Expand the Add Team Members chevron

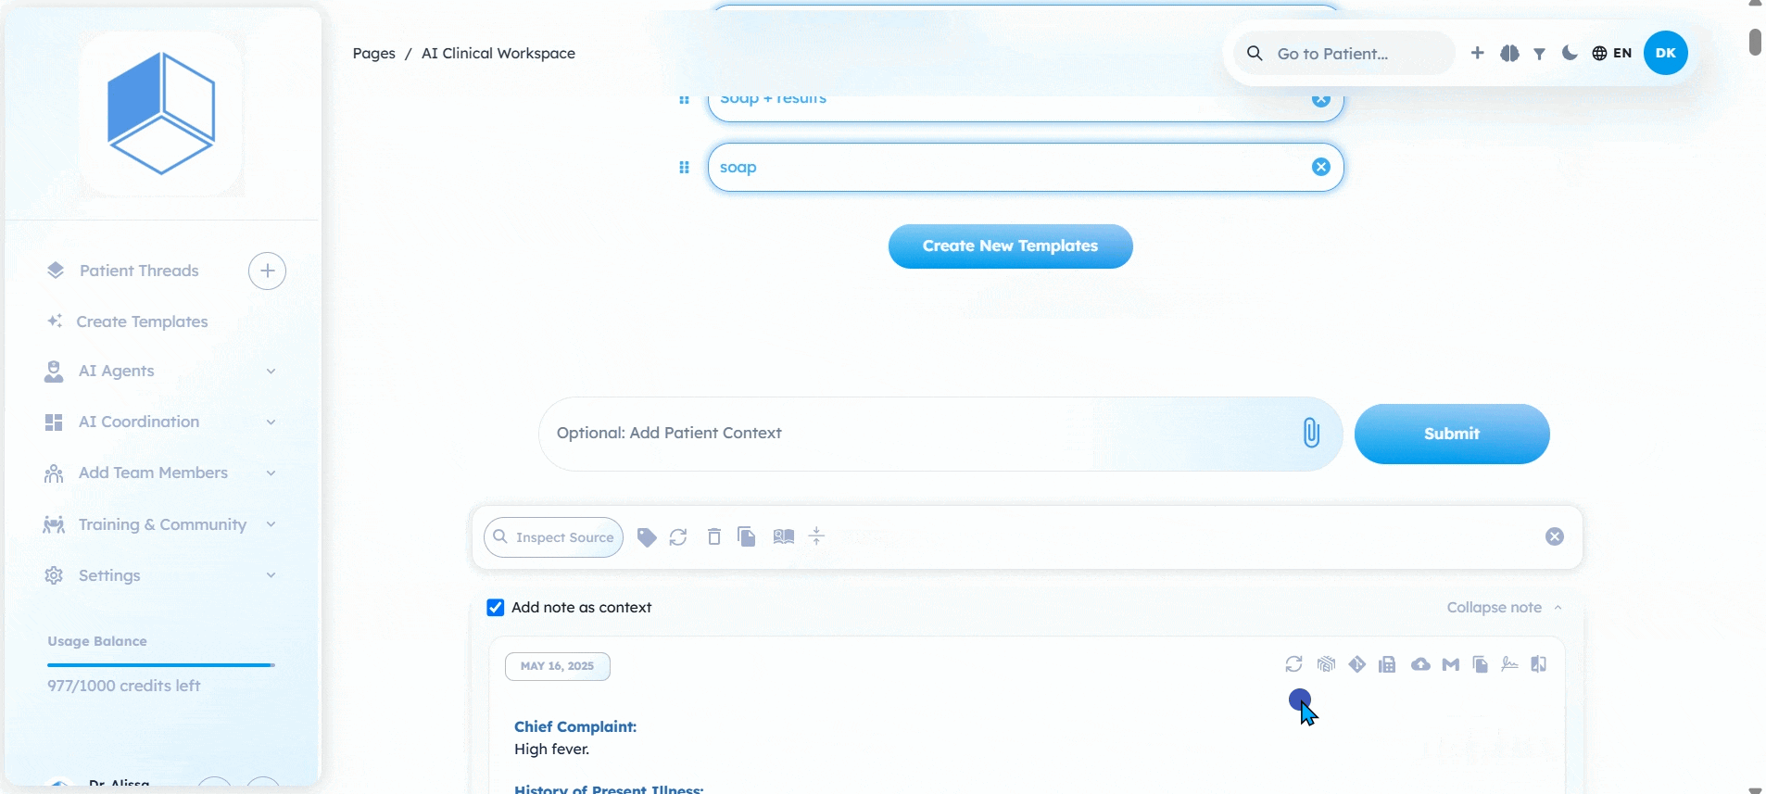point(271,473)
